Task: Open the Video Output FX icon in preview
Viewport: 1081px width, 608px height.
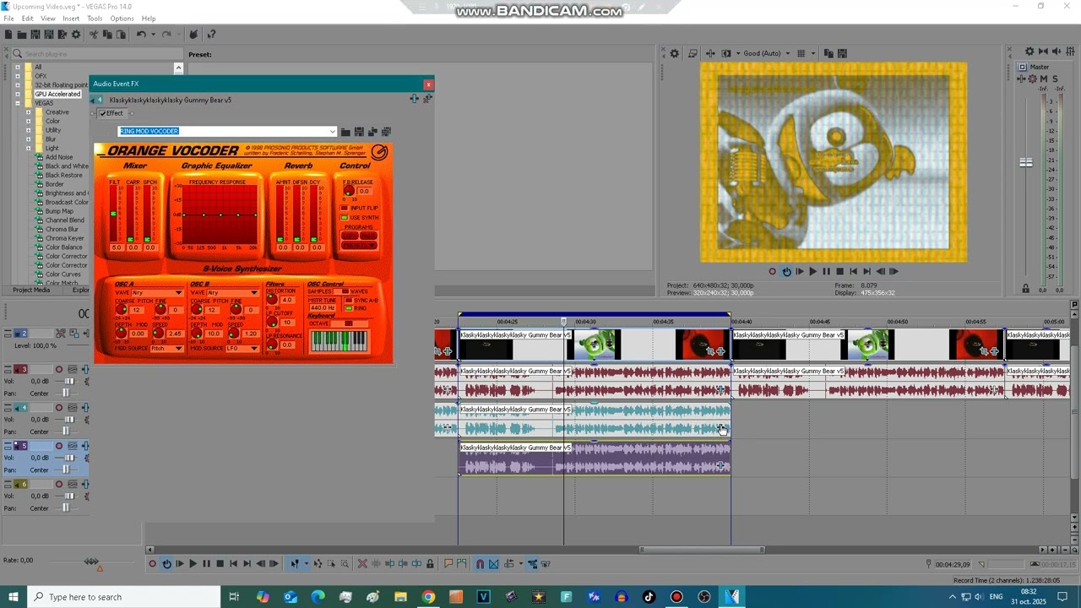Action: click(x=711, y=53)
